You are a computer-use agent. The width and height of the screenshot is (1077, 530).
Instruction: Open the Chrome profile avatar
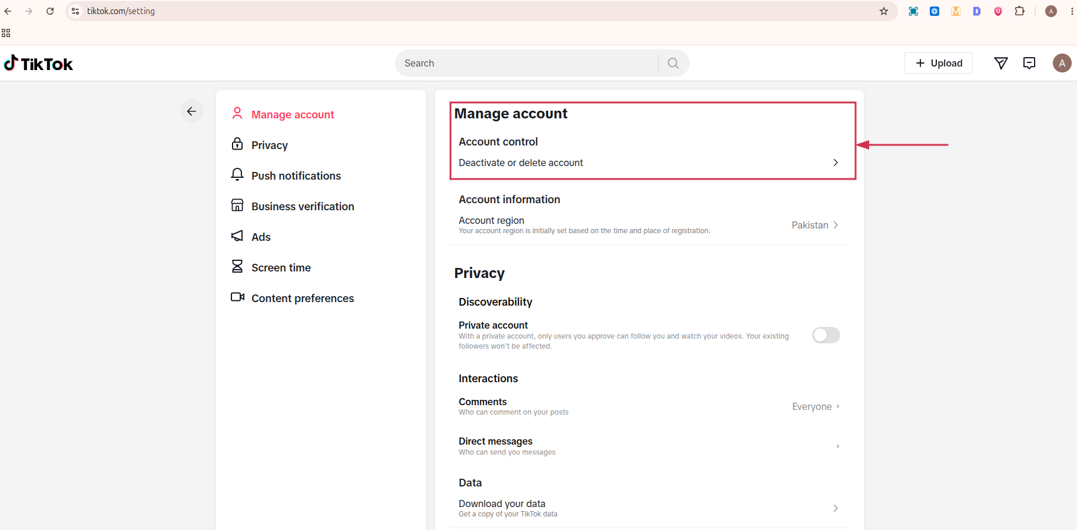click(1051, 11)
